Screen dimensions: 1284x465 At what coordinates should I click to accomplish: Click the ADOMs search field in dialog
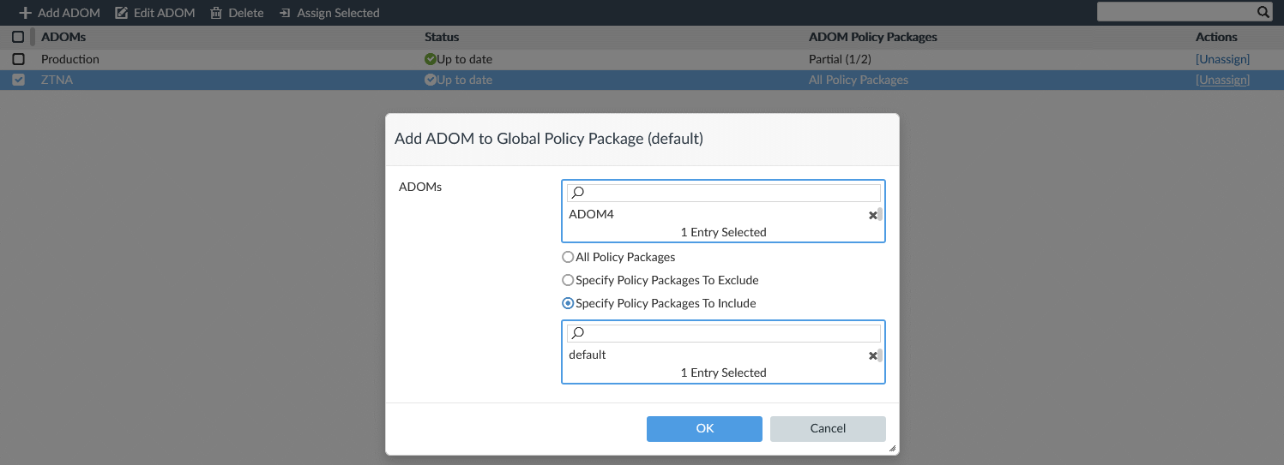[723, 194]
